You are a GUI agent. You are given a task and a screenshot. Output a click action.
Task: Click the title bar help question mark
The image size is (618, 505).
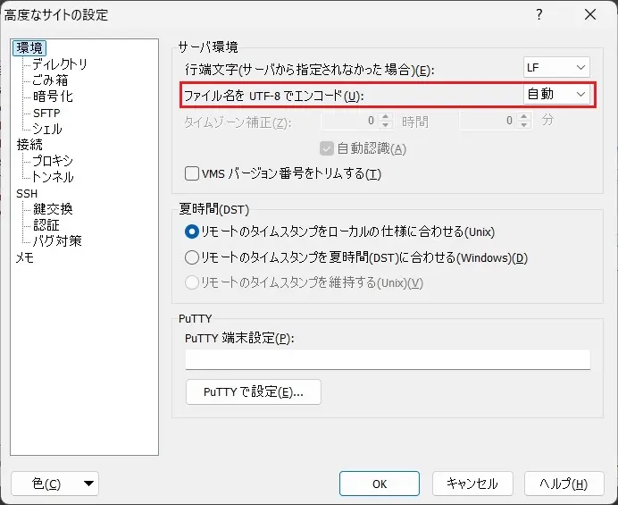[539, 15]
